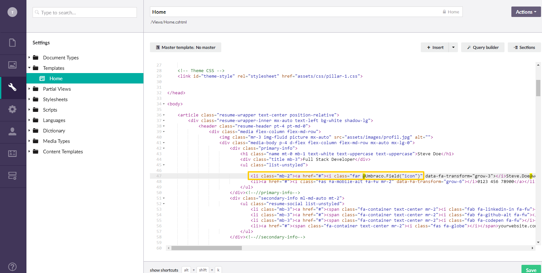
Task: Expand the Media Types tree node
Action: pos(29,141)
